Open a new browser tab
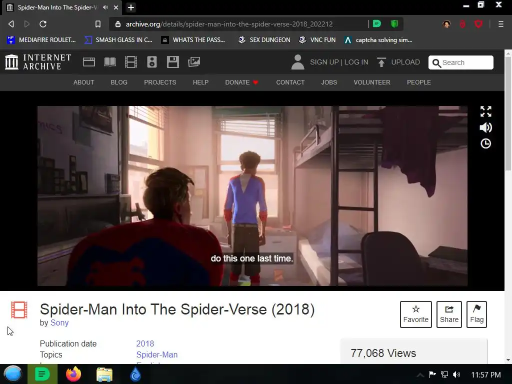512x384 pixels. tap(131, 7)
